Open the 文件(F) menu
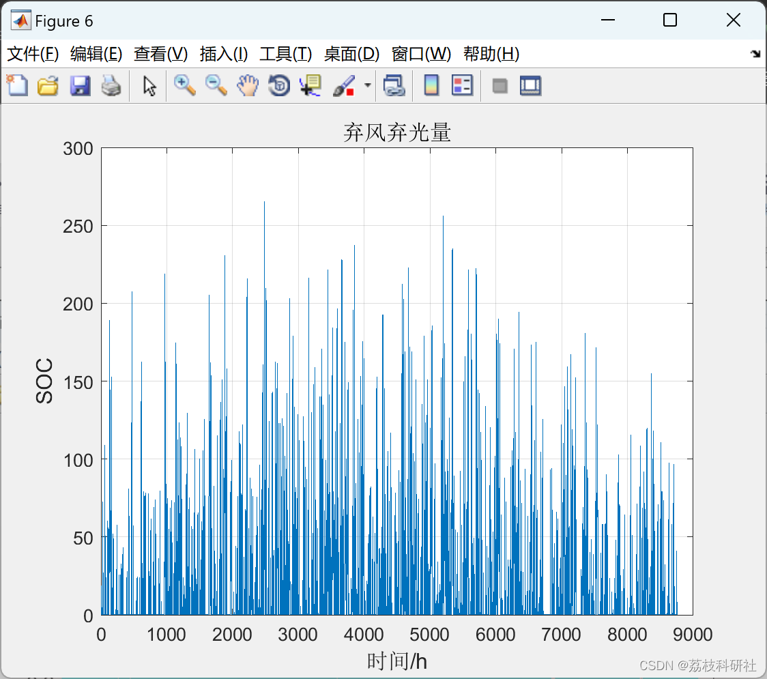767x679 pixels. [x=33, y=54]
